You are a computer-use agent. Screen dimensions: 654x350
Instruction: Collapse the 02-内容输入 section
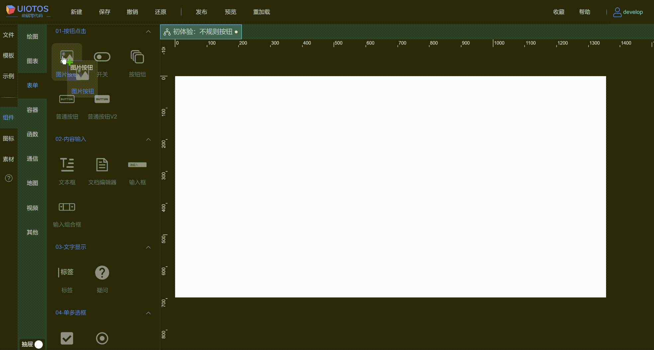coord(149,139)
